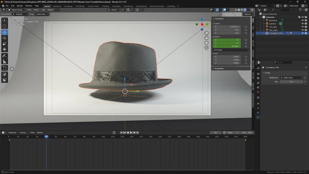Lock the Location X value
Viewport: 309px width, 174px height.
(x=246, y=27)
